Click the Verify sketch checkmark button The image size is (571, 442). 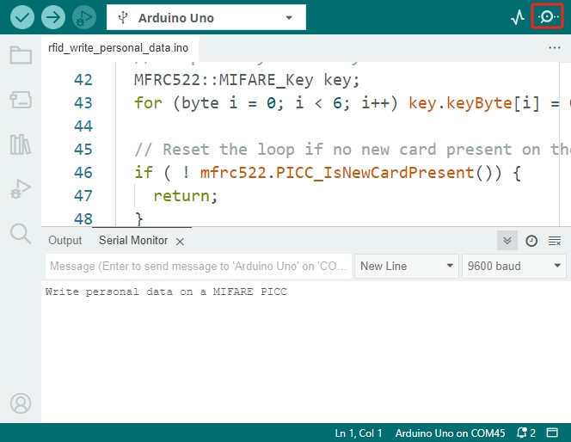[22, 17]
